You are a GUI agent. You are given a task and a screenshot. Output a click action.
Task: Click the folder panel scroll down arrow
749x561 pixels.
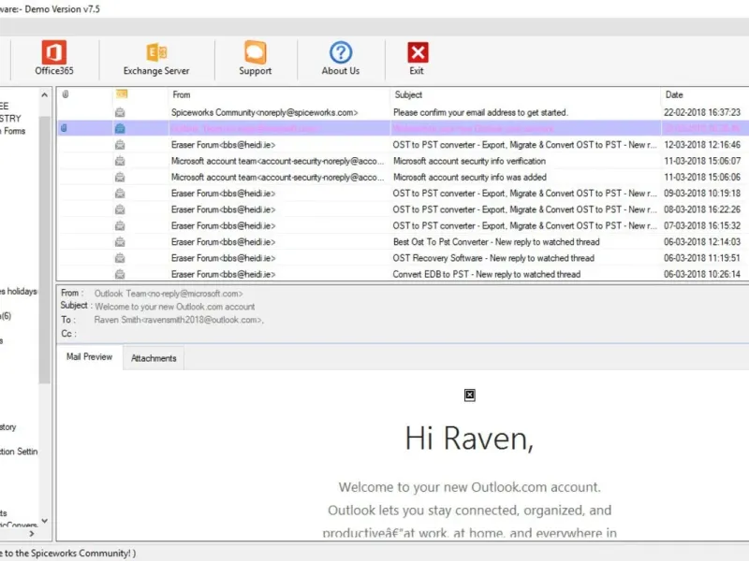(44, 521)
